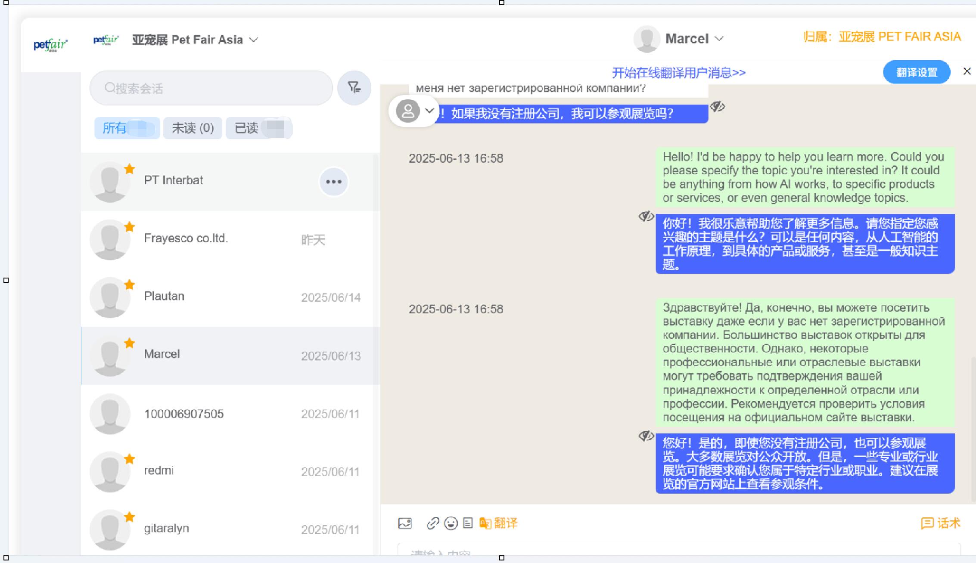Expand the floating user avatar chevron

click(429, 111)
